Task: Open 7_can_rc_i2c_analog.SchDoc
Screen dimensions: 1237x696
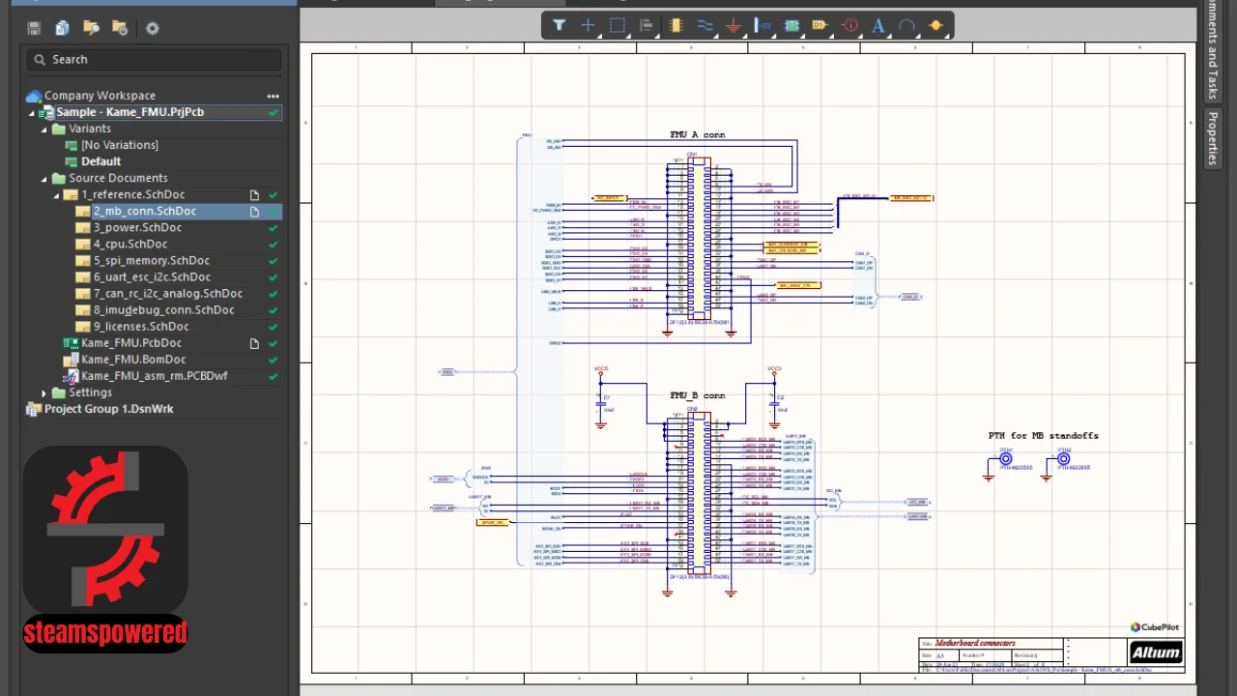Action: click(168, 293)
